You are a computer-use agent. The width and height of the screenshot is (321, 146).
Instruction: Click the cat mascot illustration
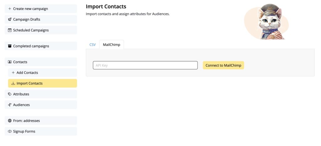coord(267,22)
